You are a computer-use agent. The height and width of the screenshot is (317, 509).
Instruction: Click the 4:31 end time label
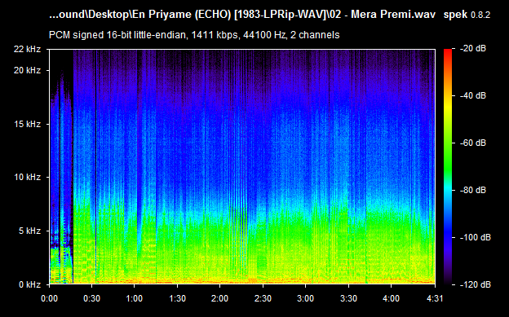pos(434,298)
